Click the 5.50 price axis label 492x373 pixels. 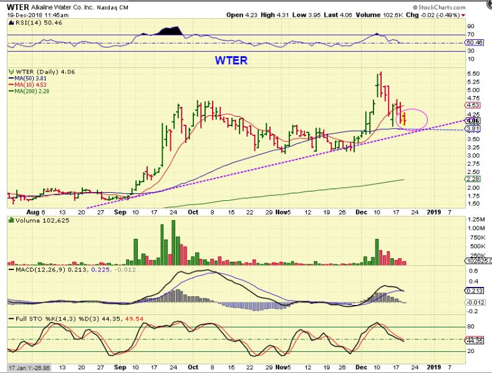point(473,74)
